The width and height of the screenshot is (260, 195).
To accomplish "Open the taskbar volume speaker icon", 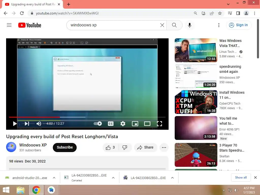I will point(236,190).
